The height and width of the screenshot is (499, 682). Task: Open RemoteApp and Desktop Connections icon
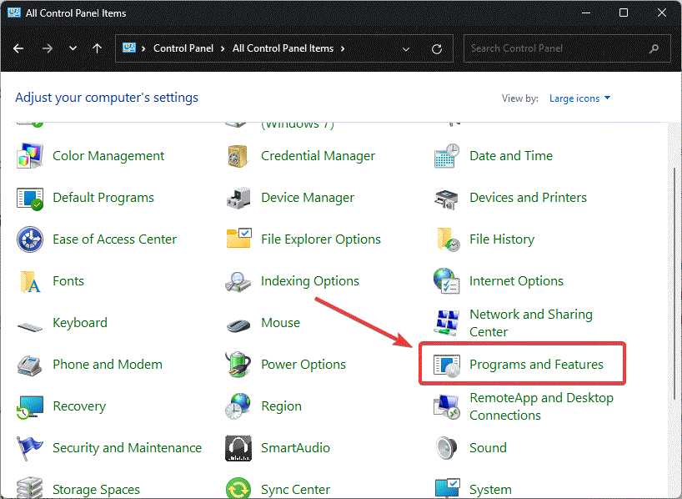click(447, 406)
